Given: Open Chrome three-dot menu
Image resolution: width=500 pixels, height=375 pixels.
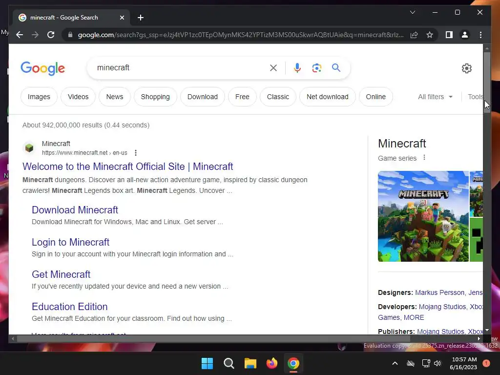Looking at the screenshot, I should tap(480, 35).
